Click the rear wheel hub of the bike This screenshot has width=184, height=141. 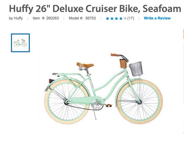click(x=66, y=102)
